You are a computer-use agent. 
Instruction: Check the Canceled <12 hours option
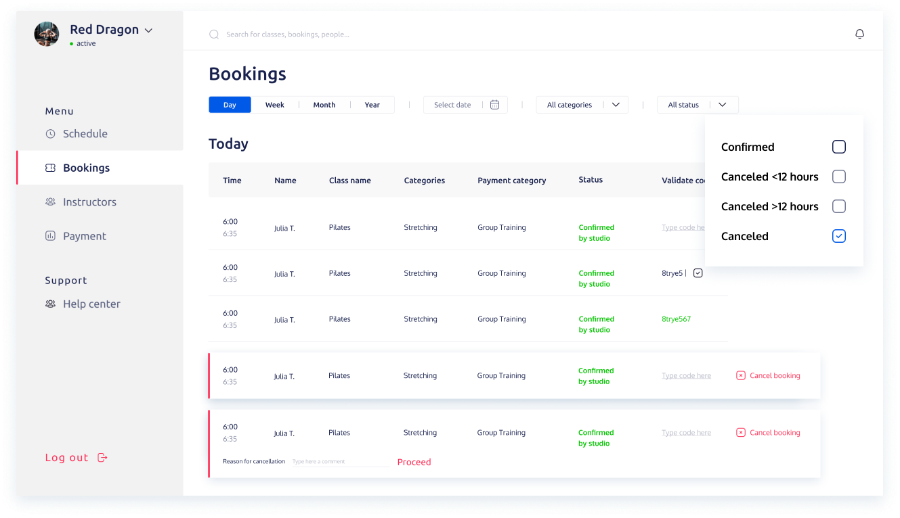839,176
